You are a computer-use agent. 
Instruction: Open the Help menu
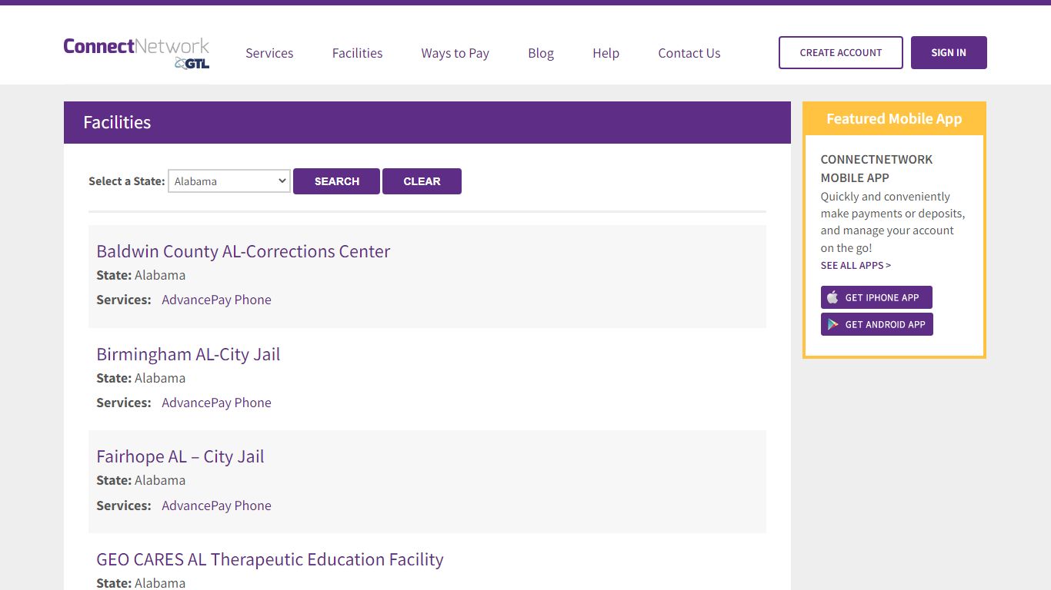[606, 53]
